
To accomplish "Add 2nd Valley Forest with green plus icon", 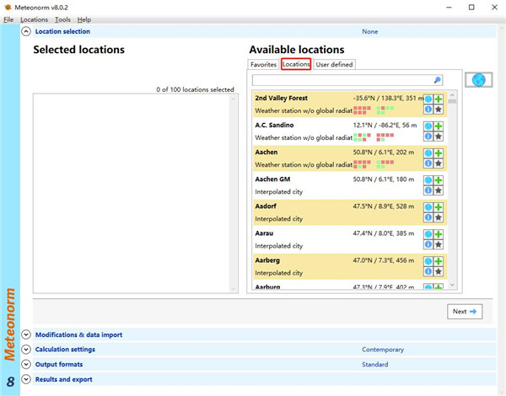I will click(439, 99).
